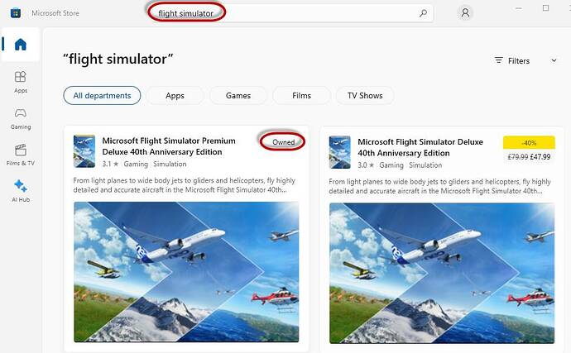Screen dimensions: 571x353
Task: Expand the Filters chevron
Action: point(554,60)
